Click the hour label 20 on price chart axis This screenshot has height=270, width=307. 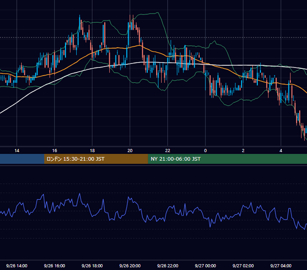click(130, 151)
